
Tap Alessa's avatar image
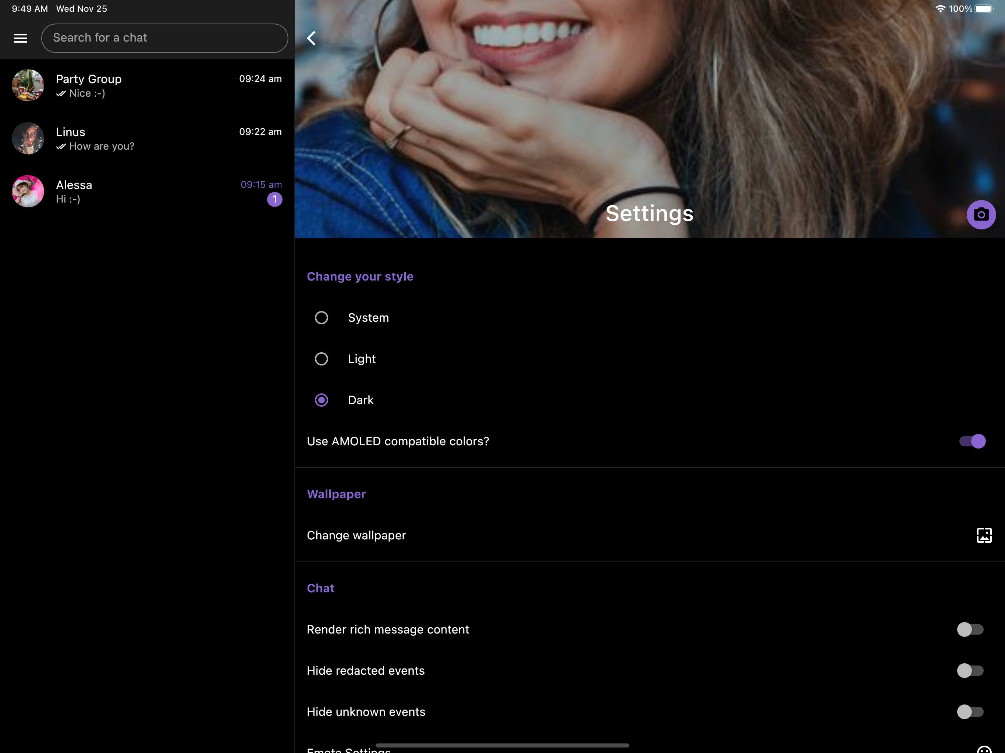[x=28, y=191]
